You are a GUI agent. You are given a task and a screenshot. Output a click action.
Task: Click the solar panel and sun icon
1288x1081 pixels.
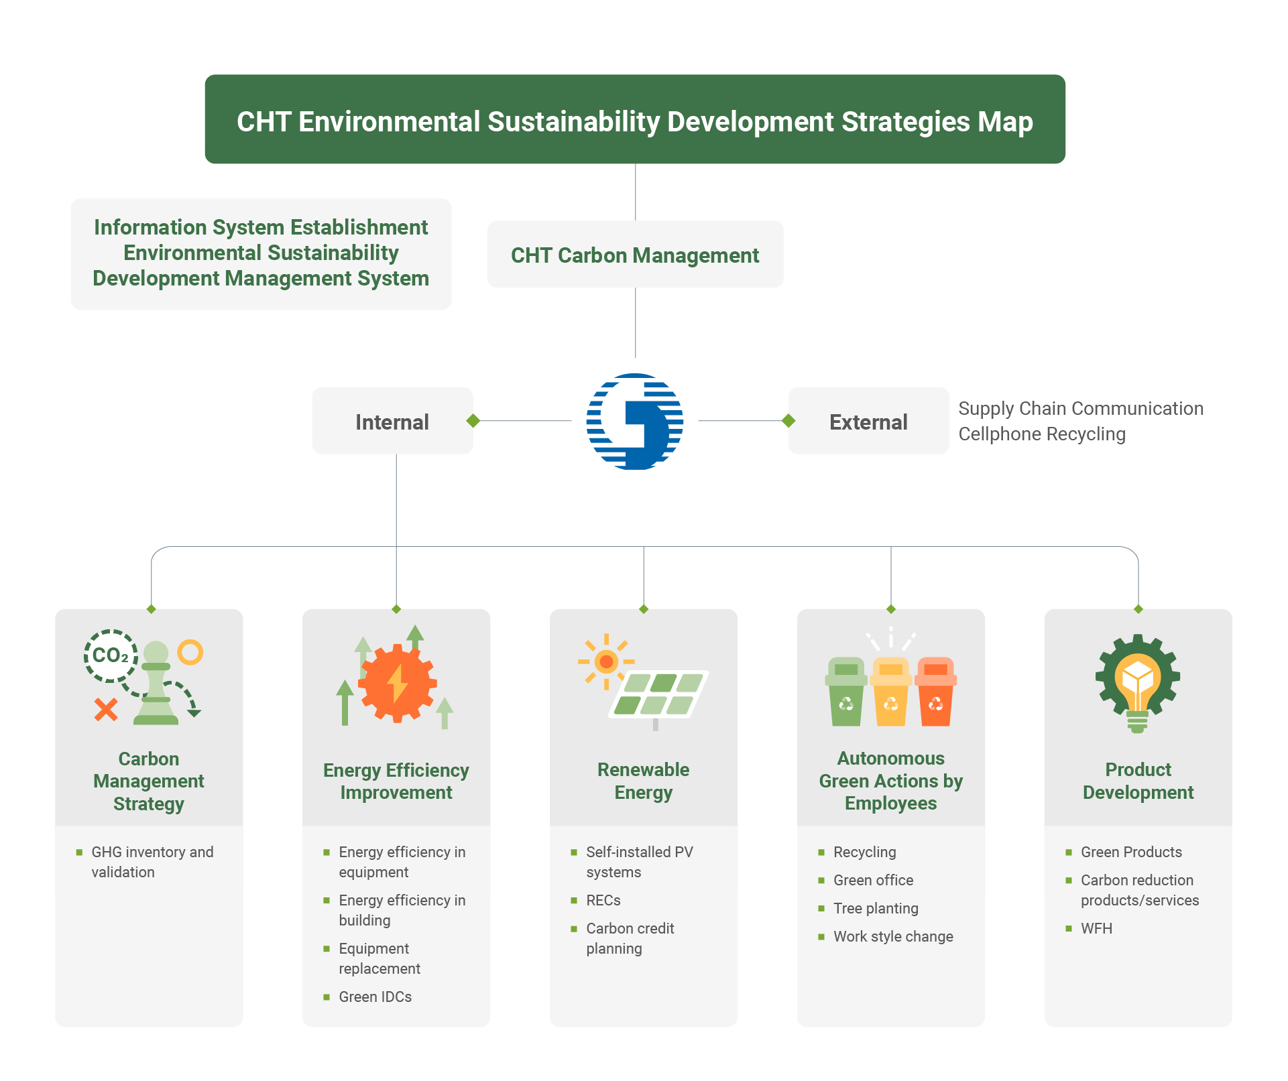coord(644,682)
